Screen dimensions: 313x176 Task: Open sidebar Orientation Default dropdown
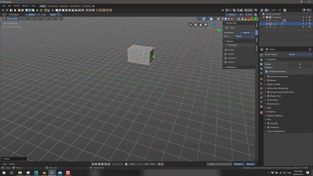click(246, 33)
